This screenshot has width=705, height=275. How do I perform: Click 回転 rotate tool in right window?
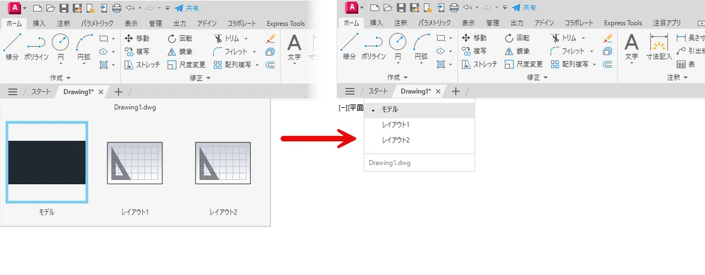click(x=517, y=38)
